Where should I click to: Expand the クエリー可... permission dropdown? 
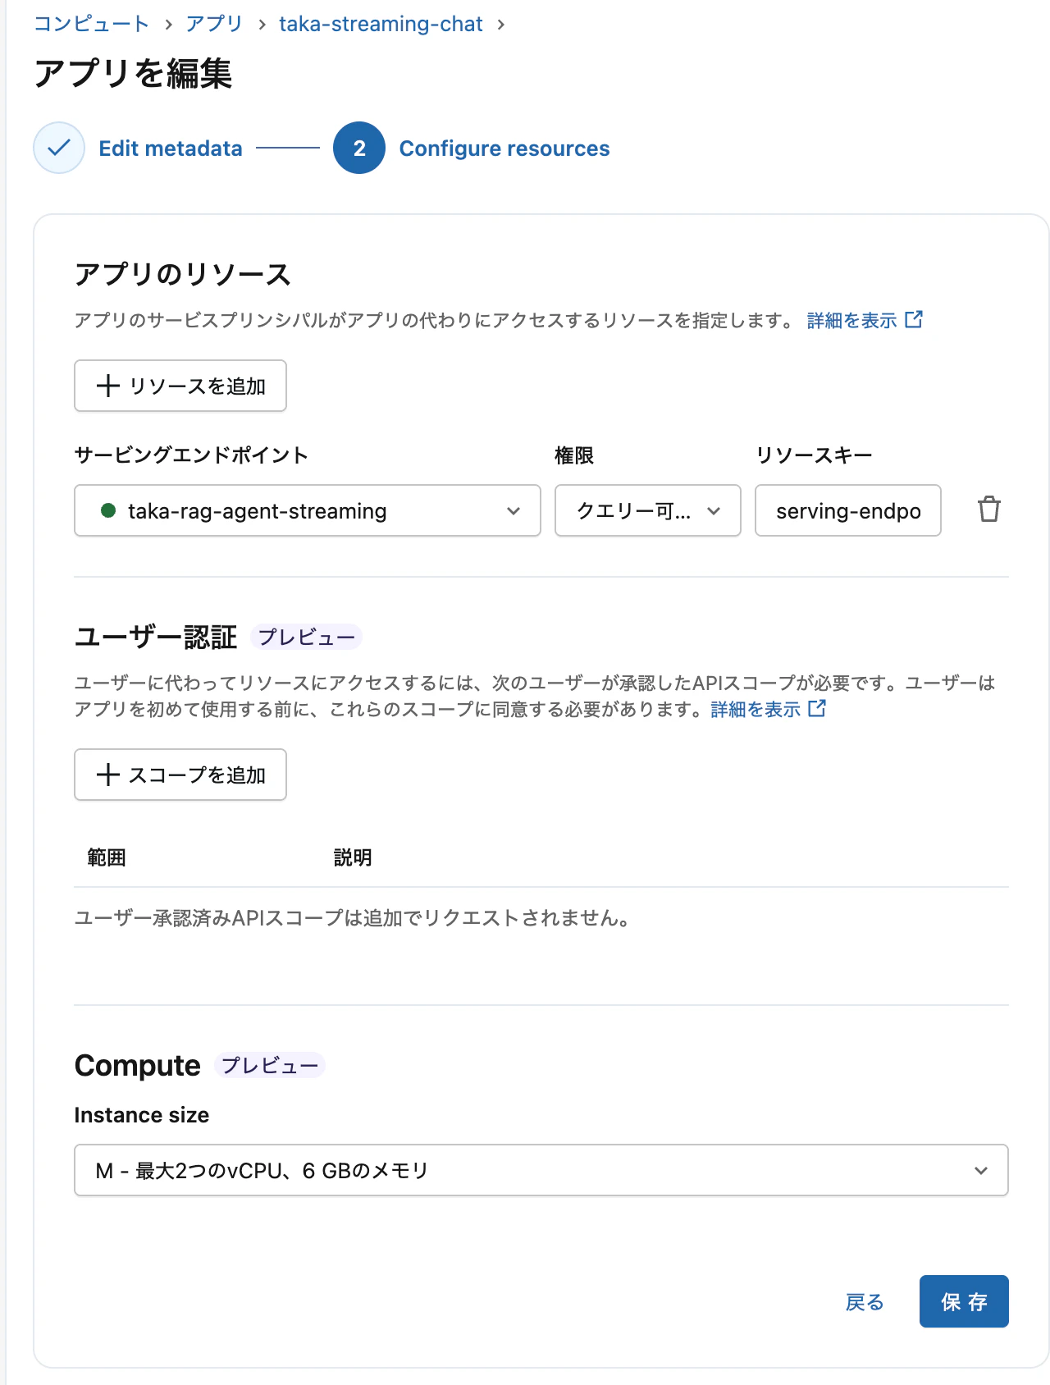tap(648, 510)
